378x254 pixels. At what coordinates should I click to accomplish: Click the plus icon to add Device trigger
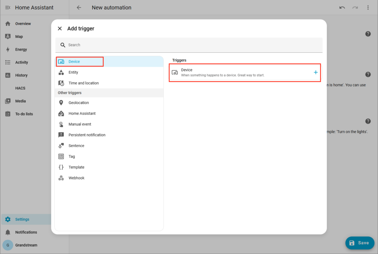click(316, 72)
